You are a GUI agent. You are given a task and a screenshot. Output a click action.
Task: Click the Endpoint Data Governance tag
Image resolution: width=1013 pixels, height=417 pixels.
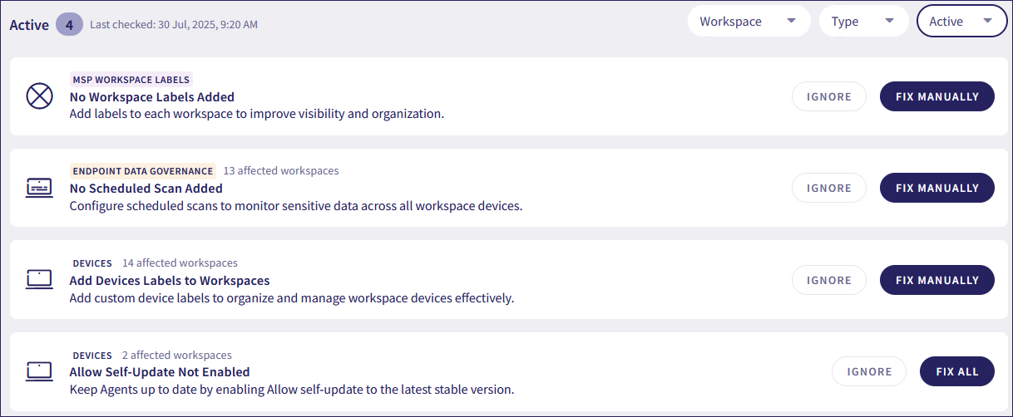[143, 171]
